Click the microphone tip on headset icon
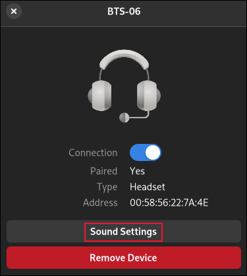Screen dimensions: 247x276 click(x=124, y=118)
